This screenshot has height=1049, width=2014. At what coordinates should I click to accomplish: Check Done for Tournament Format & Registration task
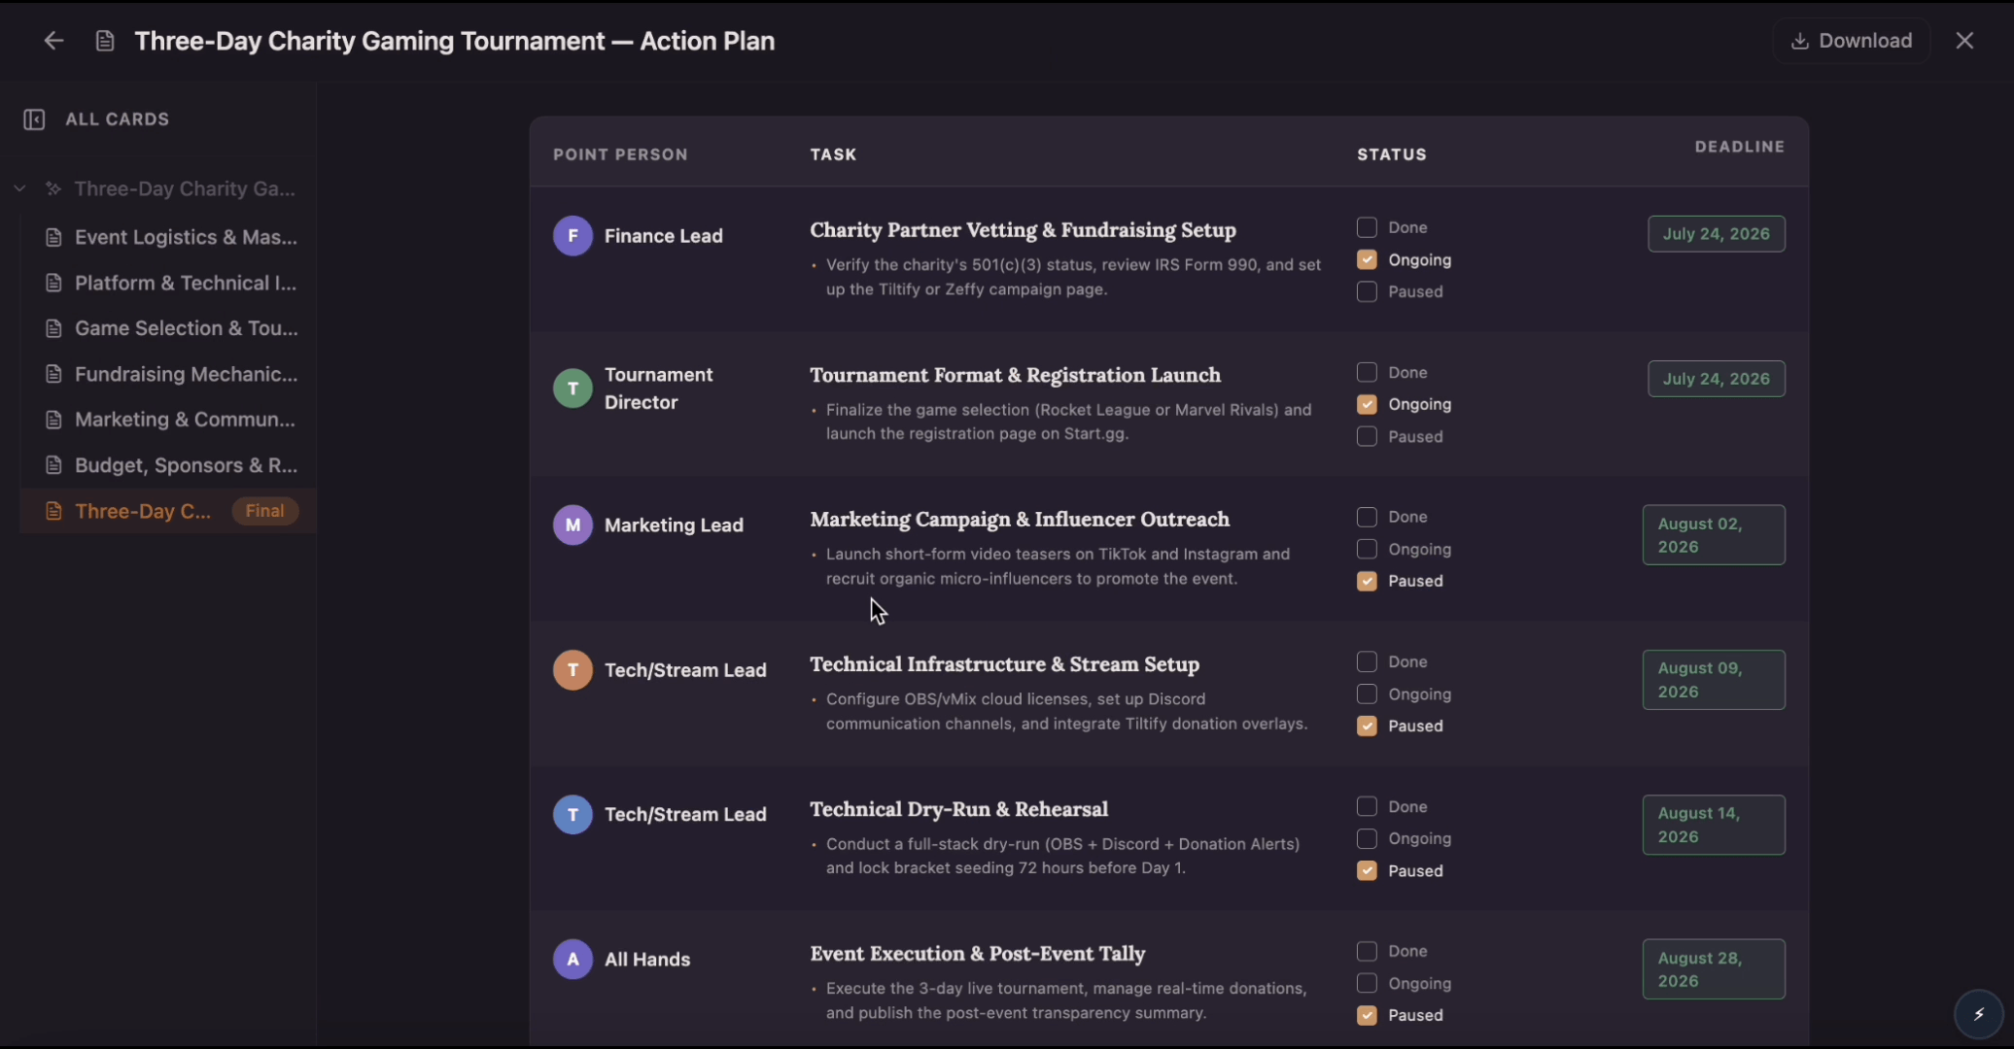click(1367, 372)
